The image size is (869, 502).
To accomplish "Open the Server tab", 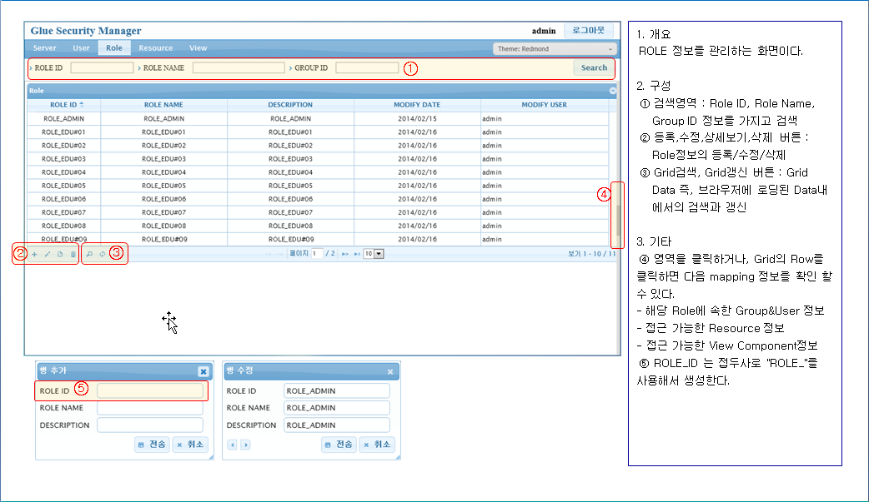I will [44, 48].
